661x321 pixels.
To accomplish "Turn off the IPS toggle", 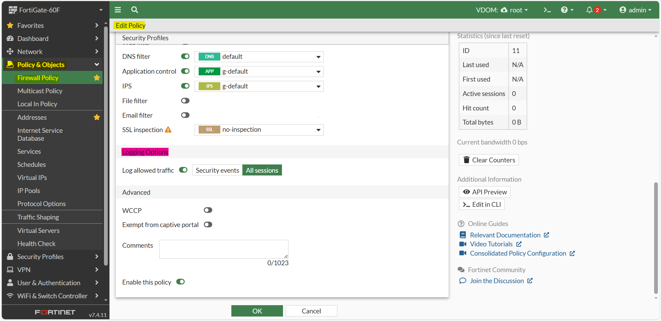I will click(185, 86).
